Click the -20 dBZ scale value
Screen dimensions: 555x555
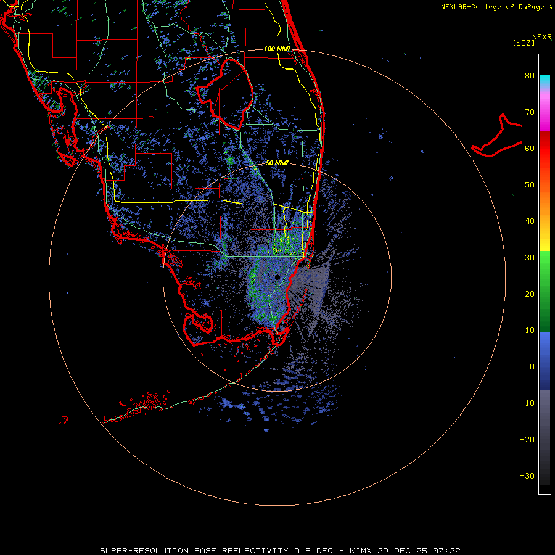[x=527, y=439]
